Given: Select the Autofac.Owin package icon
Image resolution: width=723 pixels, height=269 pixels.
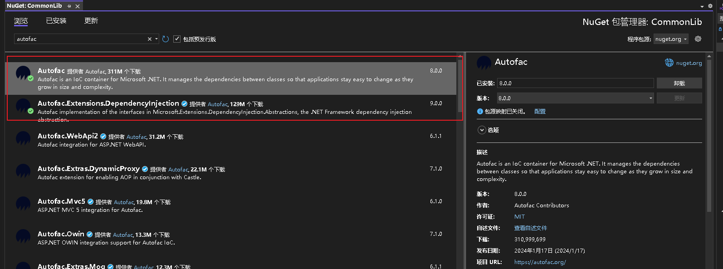Looking at the screenshot, I should tap(23, 236).
